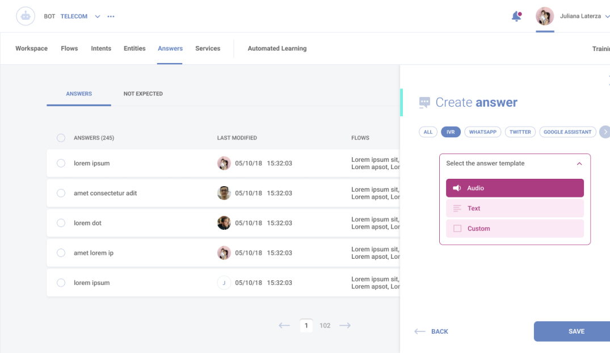Toggle select-all ANSWERS (245) radio
The width and height of the screenshot is (610, 353).
click(x=61, y=138)
